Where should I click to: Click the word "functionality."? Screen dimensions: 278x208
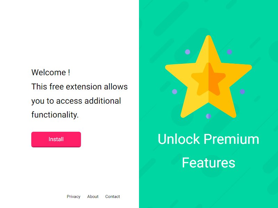click(55, 115)
